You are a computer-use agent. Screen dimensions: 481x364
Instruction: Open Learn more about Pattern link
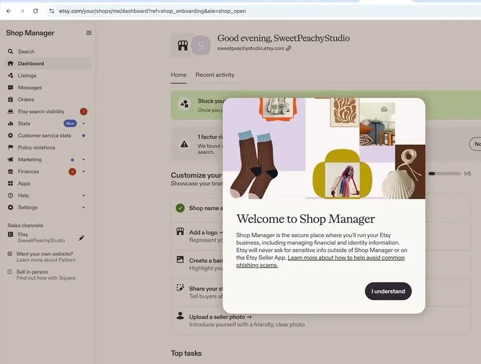(46, 260)
